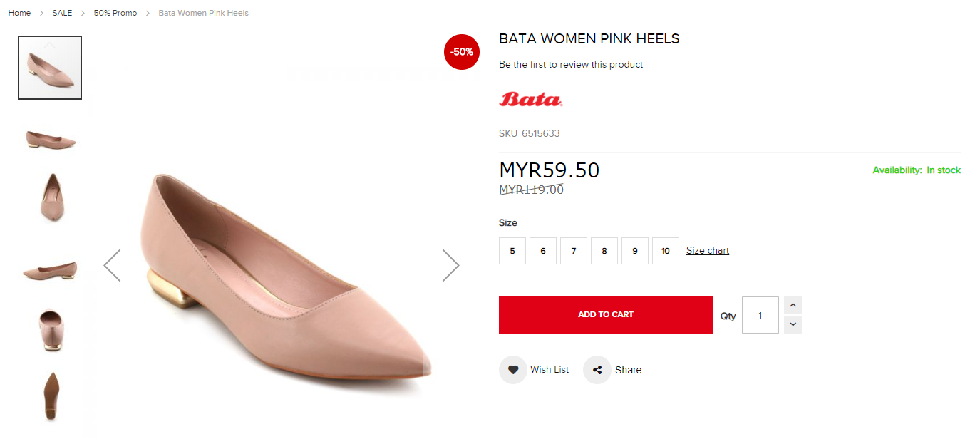970x439 pixels.
Task: Open the SALE breadcrumb
Action: click(x=62, y=13)
